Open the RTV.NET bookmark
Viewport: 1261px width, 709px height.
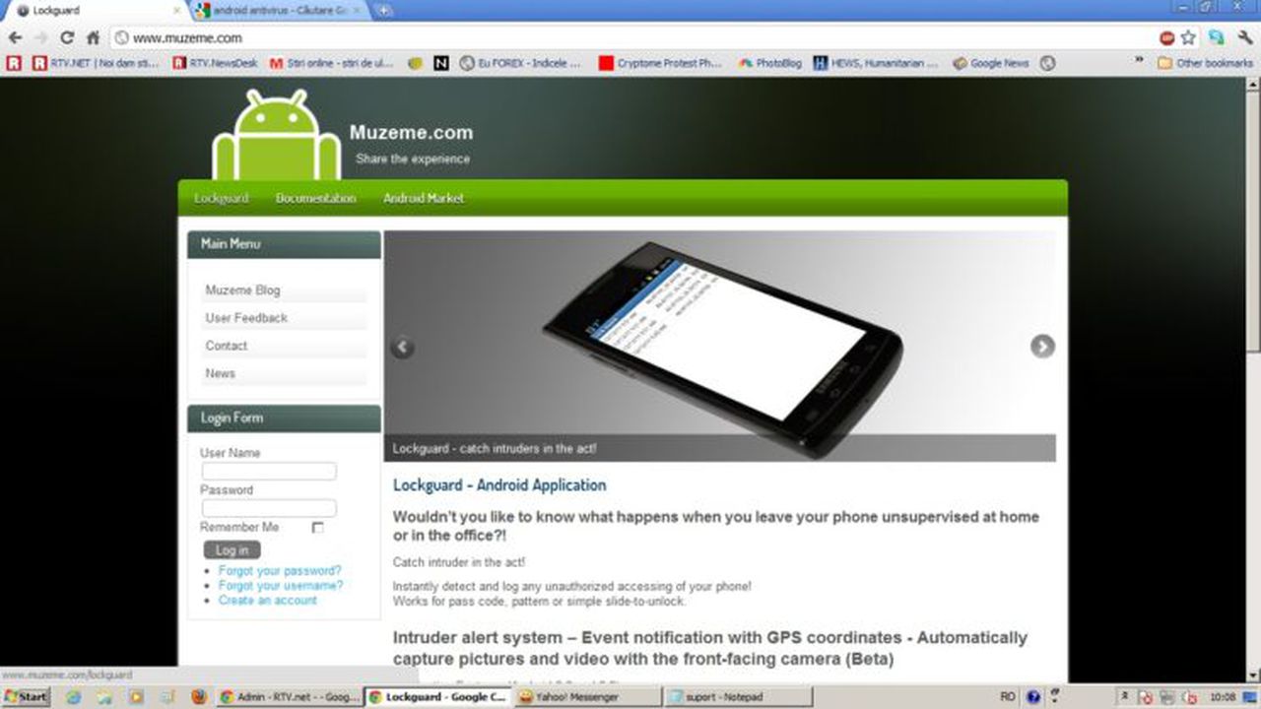tap(96, 63)
